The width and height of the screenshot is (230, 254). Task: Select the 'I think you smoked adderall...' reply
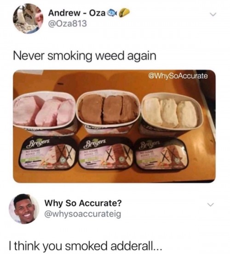pyautogui.click(x=85, y=245)
